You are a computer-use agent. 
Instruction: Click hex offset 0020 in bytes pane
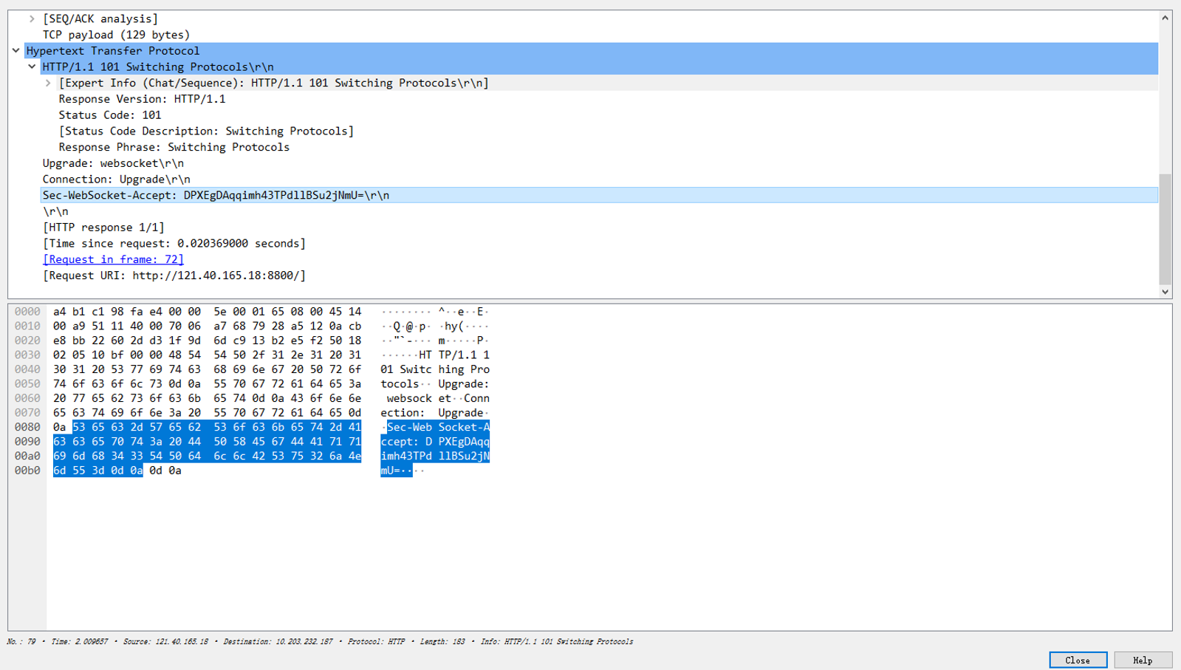pos(27,341)
